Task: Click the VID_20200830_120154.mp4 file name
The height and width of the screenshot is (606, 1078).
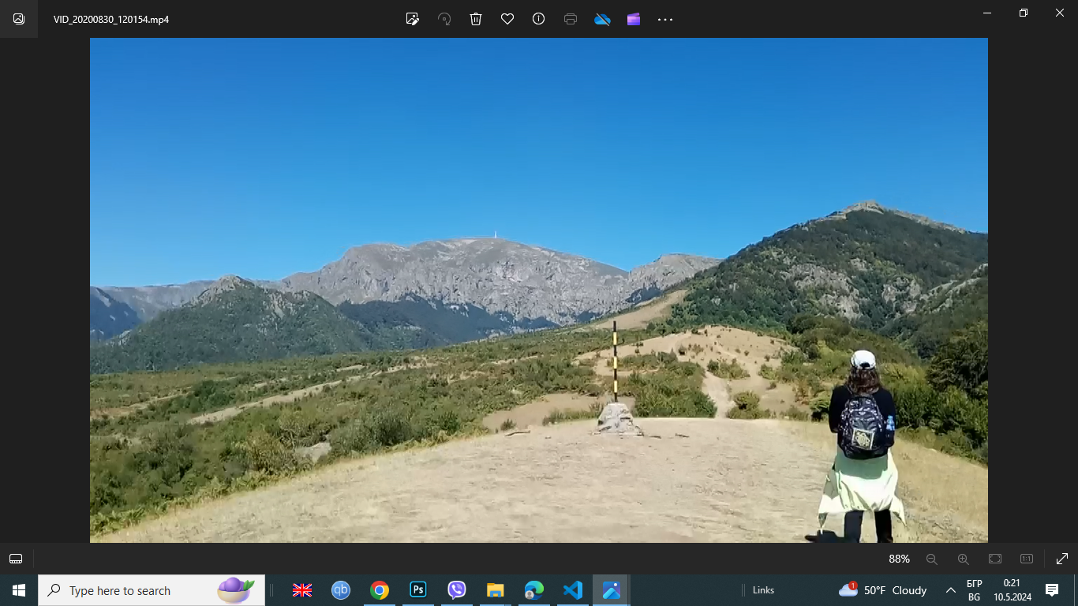Action: 111,19
